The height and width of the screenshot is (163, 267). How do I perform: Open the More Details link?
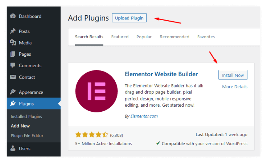[x=235, y=87]
